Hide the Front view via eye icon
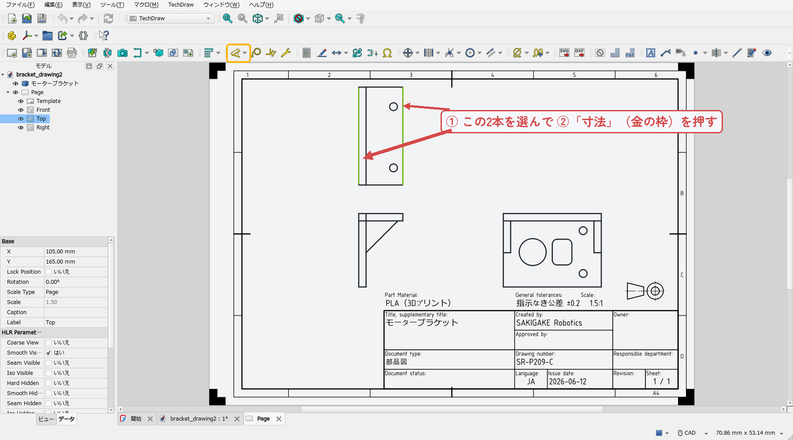Image resolution: width=793 pixels, height=440 pixels. pyautogui.click(x=21, y=110)
